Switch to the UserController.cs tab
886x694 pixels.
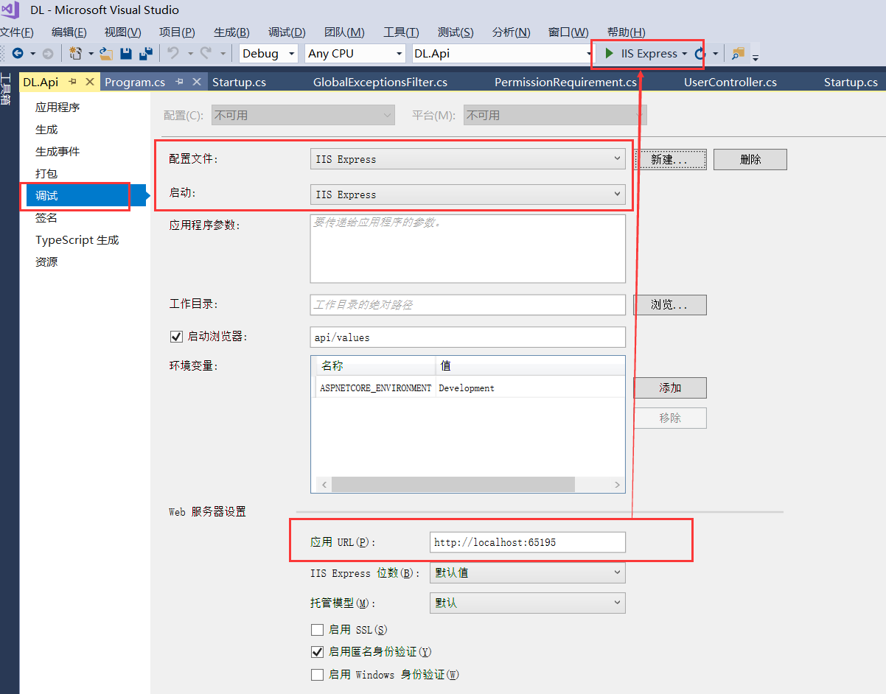[x=730, y=82]
